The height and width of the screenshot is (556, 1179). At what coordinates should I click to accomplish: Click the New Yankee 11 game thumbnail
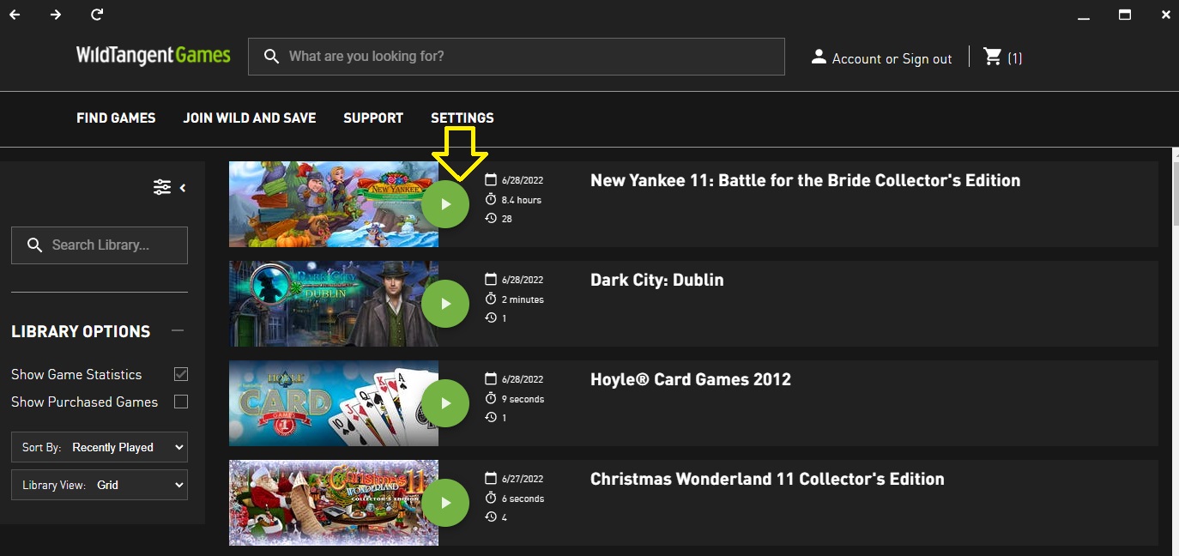pos(334,204)
